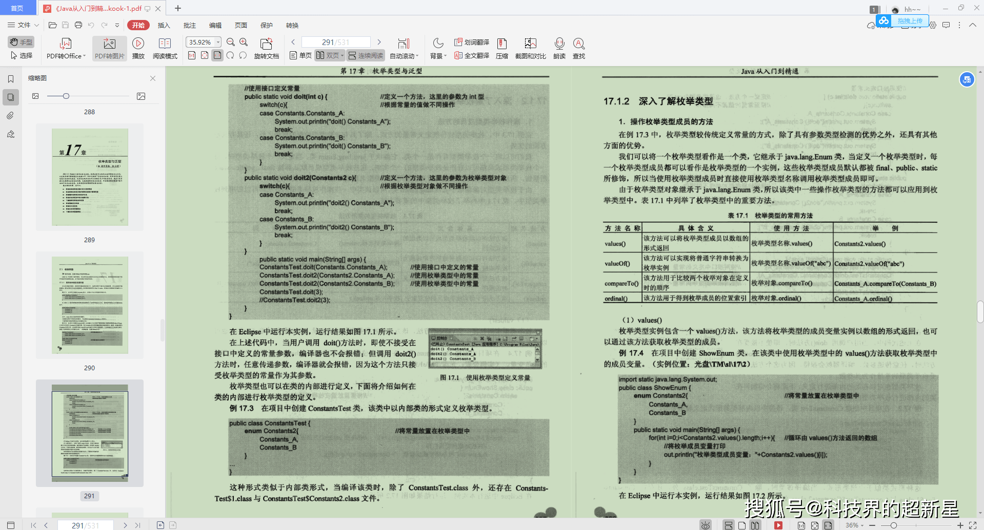This screenshot has width=984, height=530.
Task: Switch to 保护 ribbon tab
Action: tap(267, 25)
